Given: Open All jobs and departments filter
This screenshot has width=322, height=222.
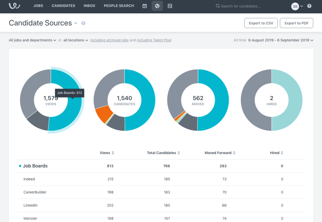Looking at the screenshot, I should (x=32, y=40).
